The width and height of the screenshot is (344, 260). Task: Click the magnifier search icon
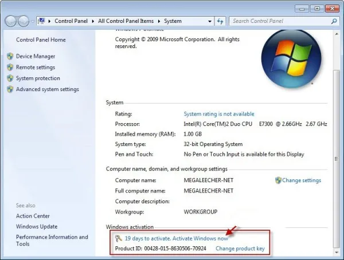click(x=334, y=21)
